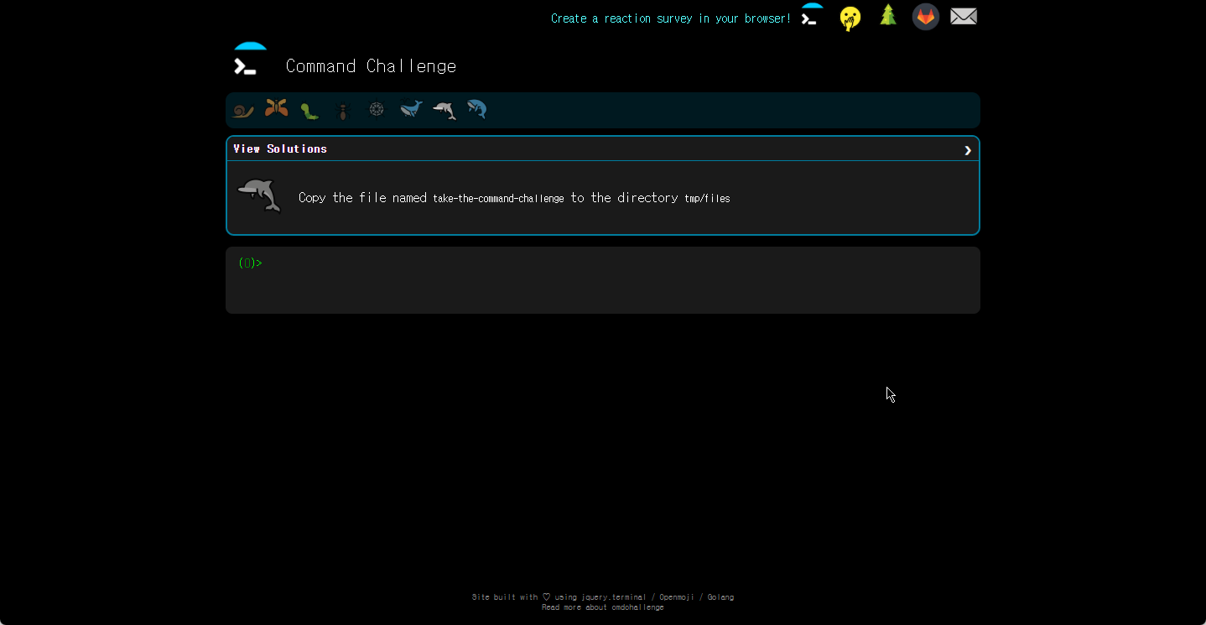This screenshot has height=625, width=1206.
Task: Click the cmdchallenge link in the footer
Action: 637,607
